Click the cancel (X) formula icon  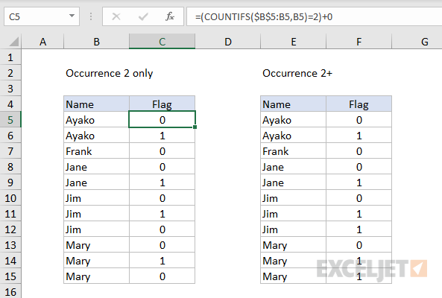[116, 16]
